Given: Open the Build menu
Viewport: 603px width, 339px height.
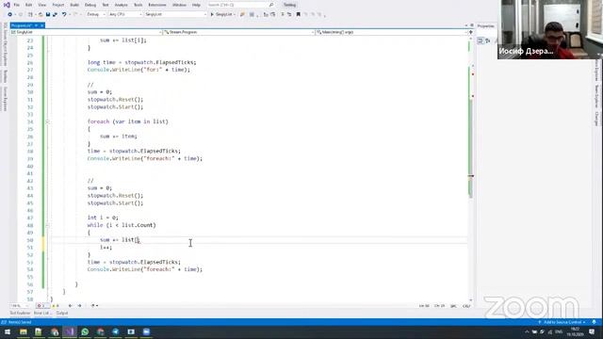Looking at the screenshot, I should pos(74,5).
